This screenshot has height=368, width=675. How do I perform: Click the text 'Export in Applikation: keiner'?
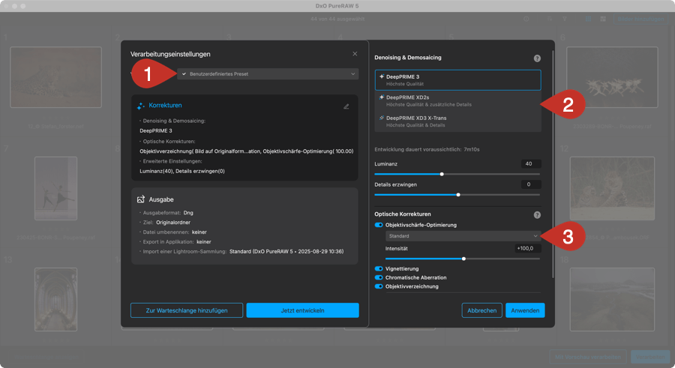177,242
